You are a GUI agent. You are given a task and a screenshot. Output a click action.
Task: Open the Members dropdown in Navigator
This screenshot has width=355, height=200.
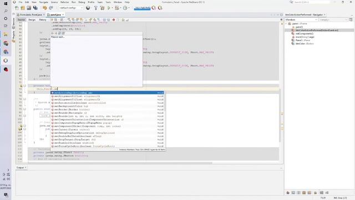tap(301, 20)
